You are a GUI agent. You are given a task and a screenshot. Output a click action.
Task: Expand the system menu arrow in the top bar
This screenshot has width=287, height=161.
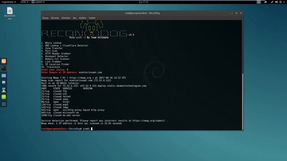pos(284,2)
